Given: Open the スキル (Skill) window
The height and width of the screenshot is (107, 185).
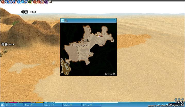Looking at the screenshot, I should click(x=33, y=105).
